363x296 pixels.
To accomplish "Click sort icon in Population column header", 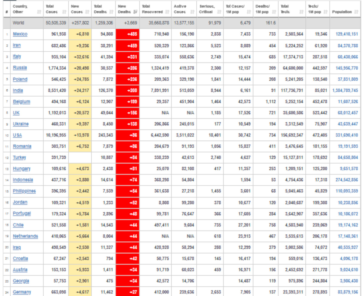I will point(356,12).
